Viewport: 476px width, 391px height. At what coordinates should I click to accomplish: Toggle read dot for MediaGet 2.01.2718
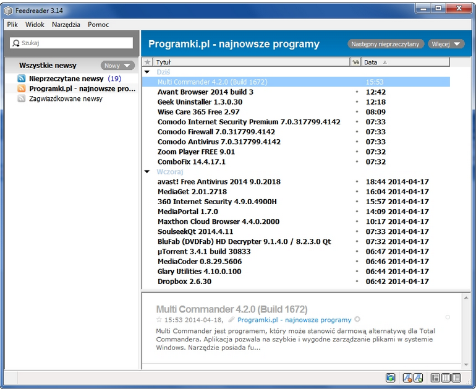coord(357,192)
